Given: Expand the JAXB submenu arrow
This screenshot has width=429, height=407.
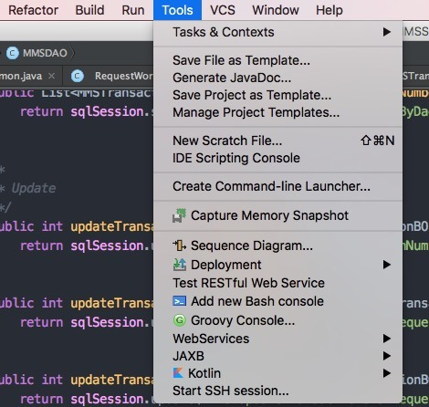Looking at the screenshot, I should click(387, 356).
